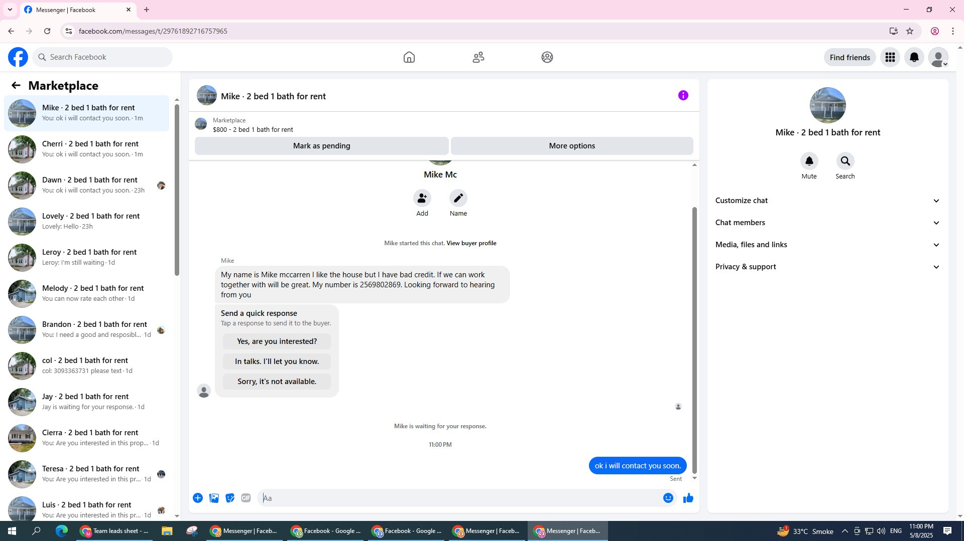
Task: Expand Media, files and links section
Action: point(827,245)
